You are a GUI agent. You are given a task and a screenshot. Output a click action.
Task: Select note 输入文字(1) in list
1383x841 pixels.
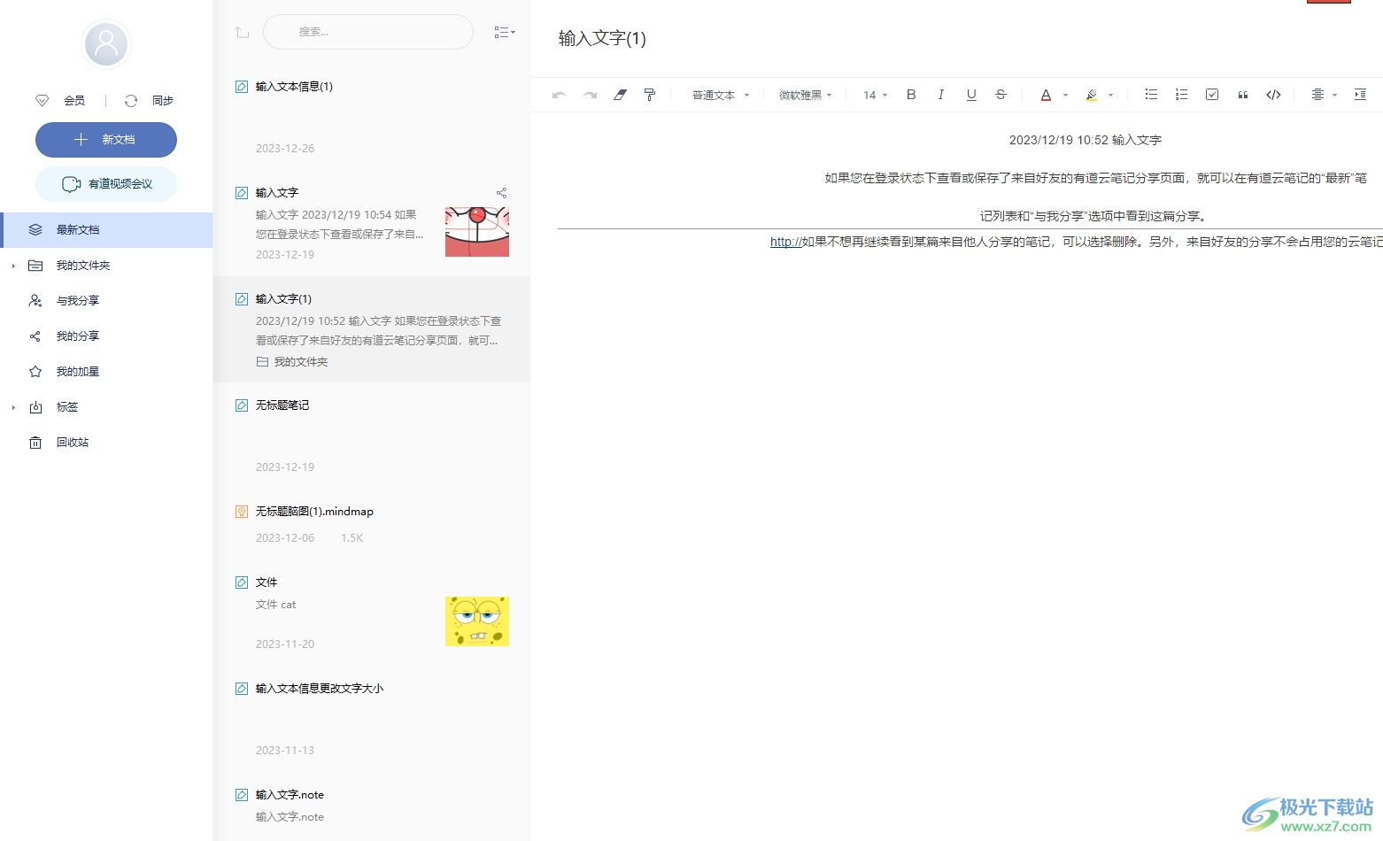(372, 329)
